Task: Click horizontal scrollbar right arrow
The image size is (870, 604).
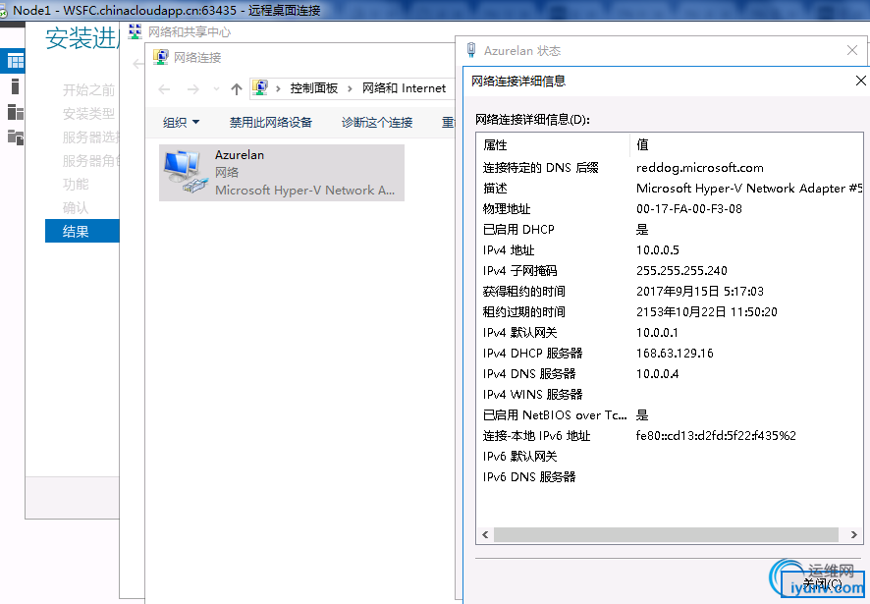Action: pyautogui.click(x=854, y=534)
